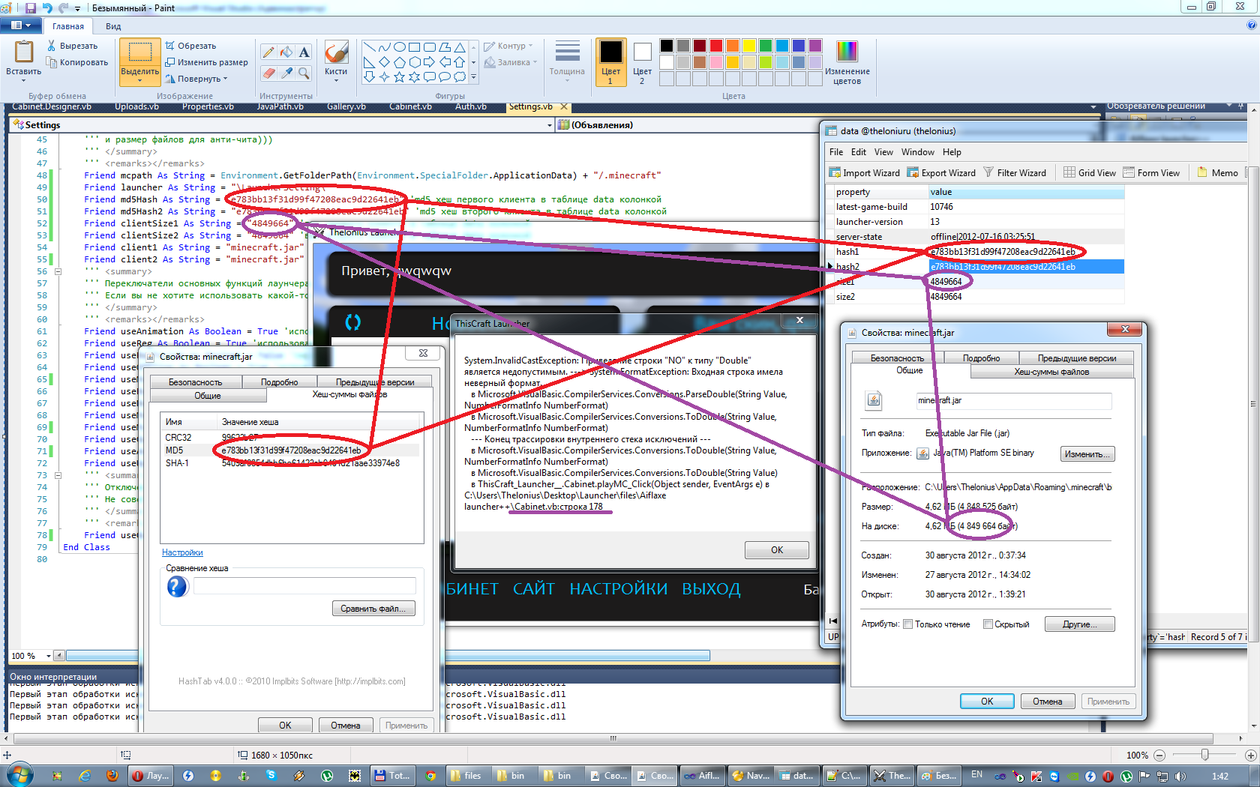Screen dimensions: 1260x787
Task: Open the Повернуть rotate dropdown
Action: click(x=196, y=79)
